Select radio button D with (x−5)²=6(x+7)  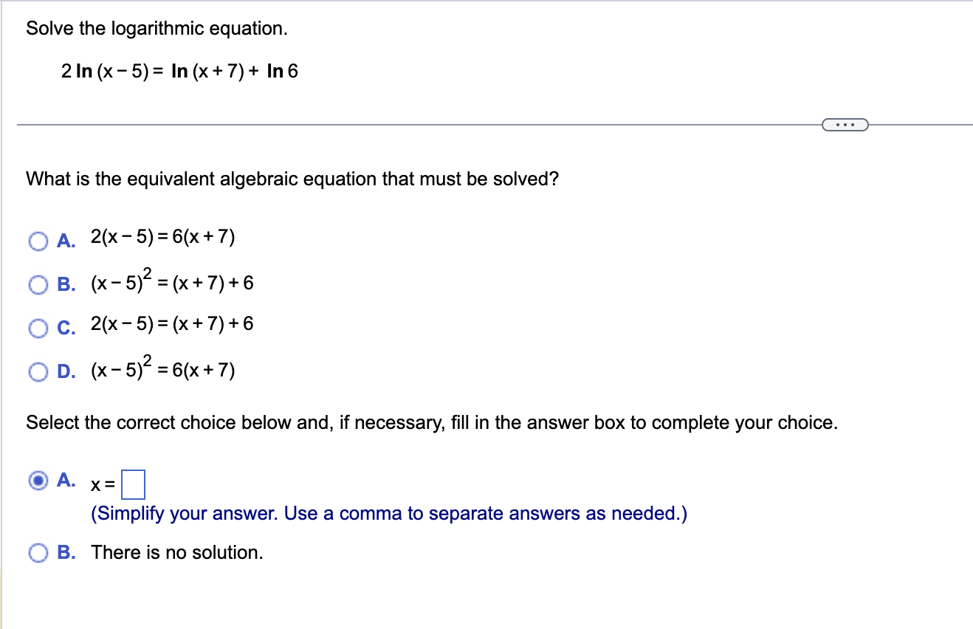(x=38, y=371)
